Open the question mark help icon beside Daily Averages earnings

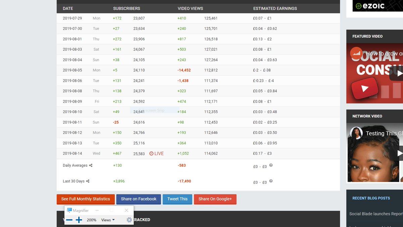click(x=271, y=164)
